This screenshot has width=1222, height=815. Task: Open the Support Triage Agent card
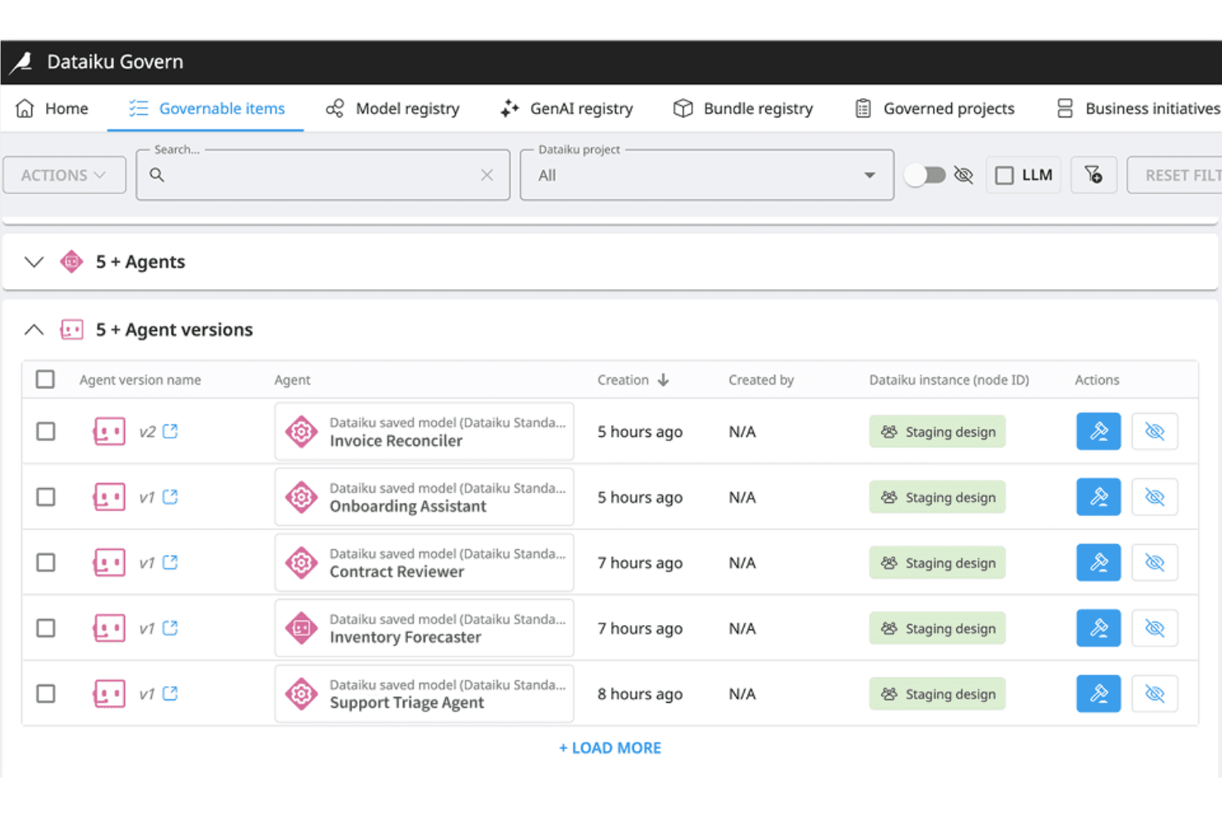(424, 694)
